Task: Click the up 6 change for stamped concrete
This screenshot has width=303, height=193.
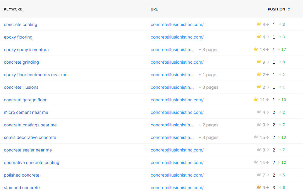Action: (282, 187)
